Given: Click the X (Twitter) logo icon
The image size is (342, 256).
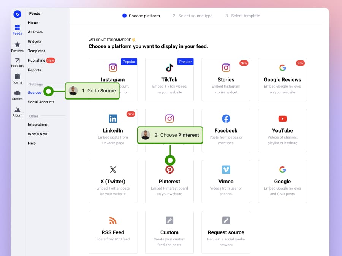Looking at the screenshot, I should [x=113, y=169].
